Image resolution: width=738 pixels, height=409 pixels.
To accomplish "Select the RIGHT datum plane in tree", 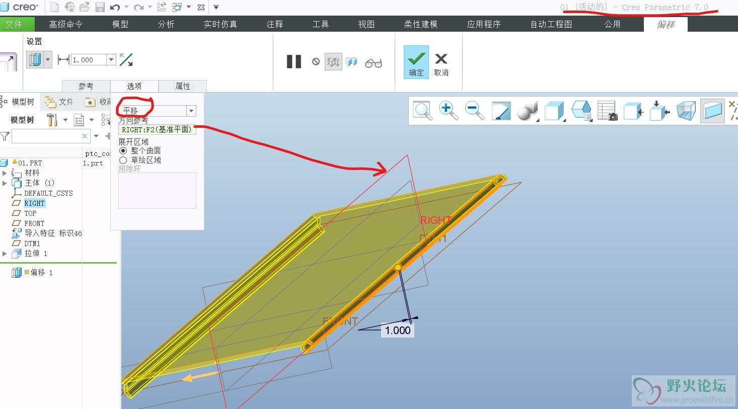I will point(34,203).
